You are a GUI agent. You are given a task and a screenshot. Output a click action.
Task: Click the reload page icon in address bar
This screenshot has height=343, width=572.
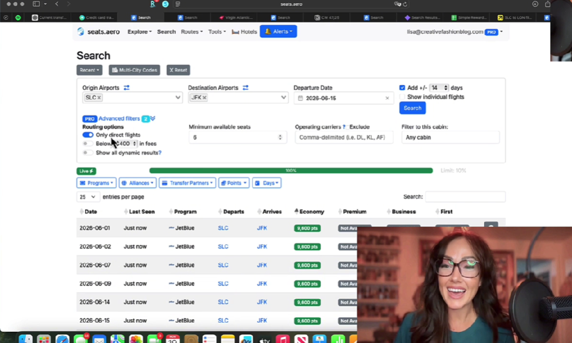[x=405, y=4]
